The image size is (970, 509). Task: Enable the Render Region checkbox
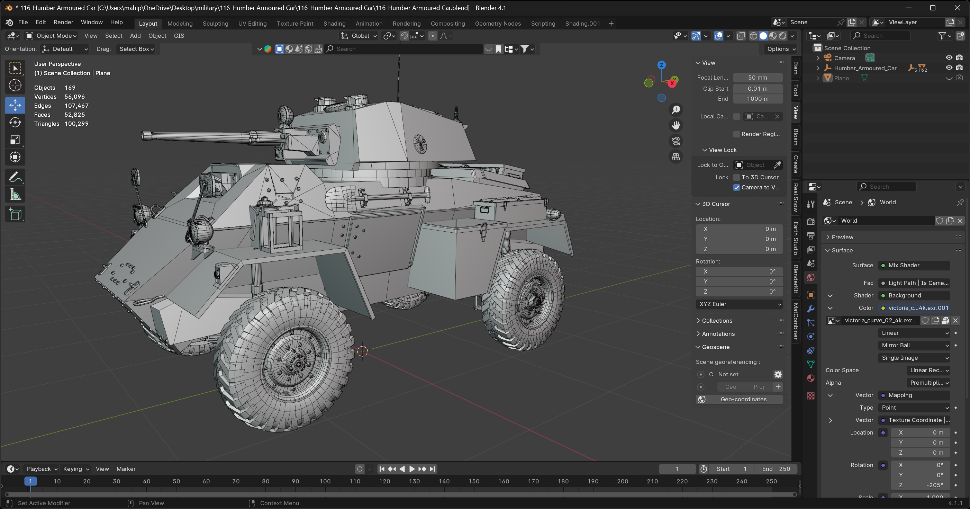[x=737, y=134]
